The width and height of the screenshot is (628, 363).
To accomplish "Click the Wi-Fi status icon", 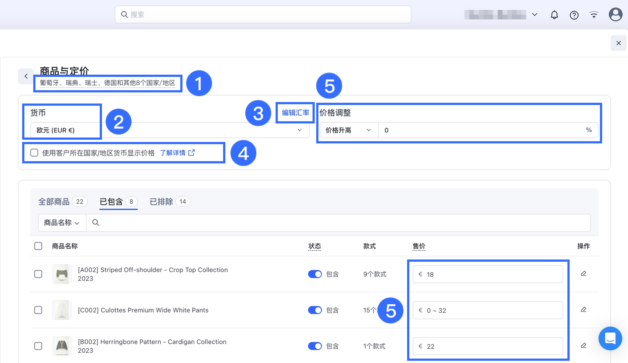I will pyautogui.click(x=594, y=15).
